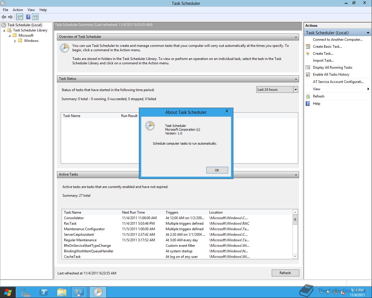
Task: Click Import Task action
Action: click(323, 61)
